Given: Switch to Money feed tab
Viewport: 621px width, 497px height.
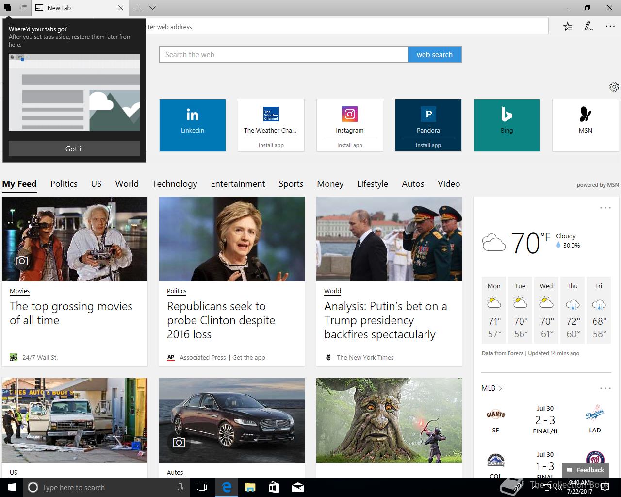Looking at the screenshot, I should [330, 184].
